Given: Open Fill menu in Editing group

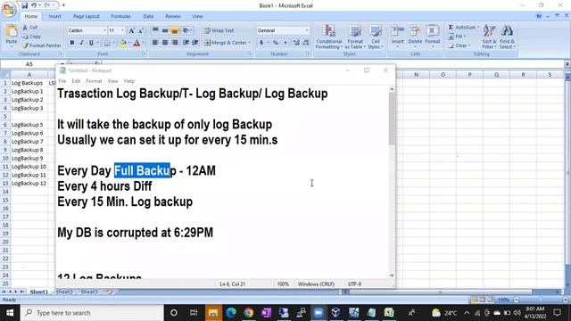Looking at the screenshot, I should (457, 37).
